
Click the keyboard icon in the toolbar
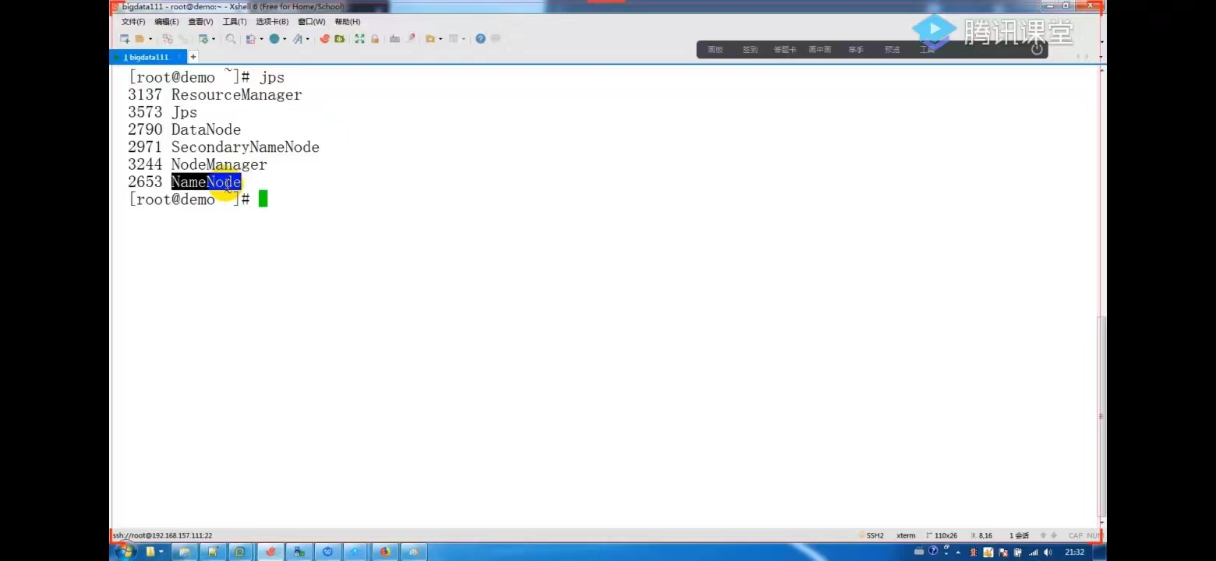(394, 39)
